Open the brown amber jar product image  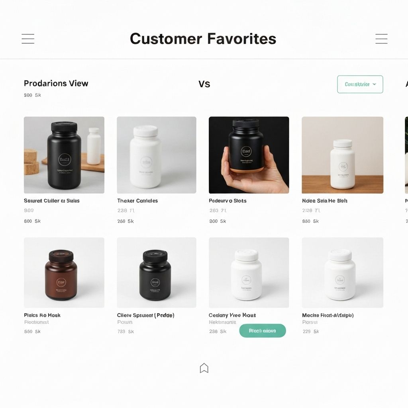(64, 273)
